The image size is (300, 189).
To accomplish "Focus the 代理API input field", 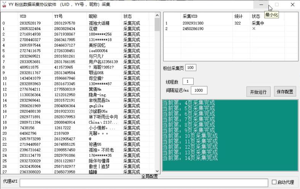I will 144,183.
